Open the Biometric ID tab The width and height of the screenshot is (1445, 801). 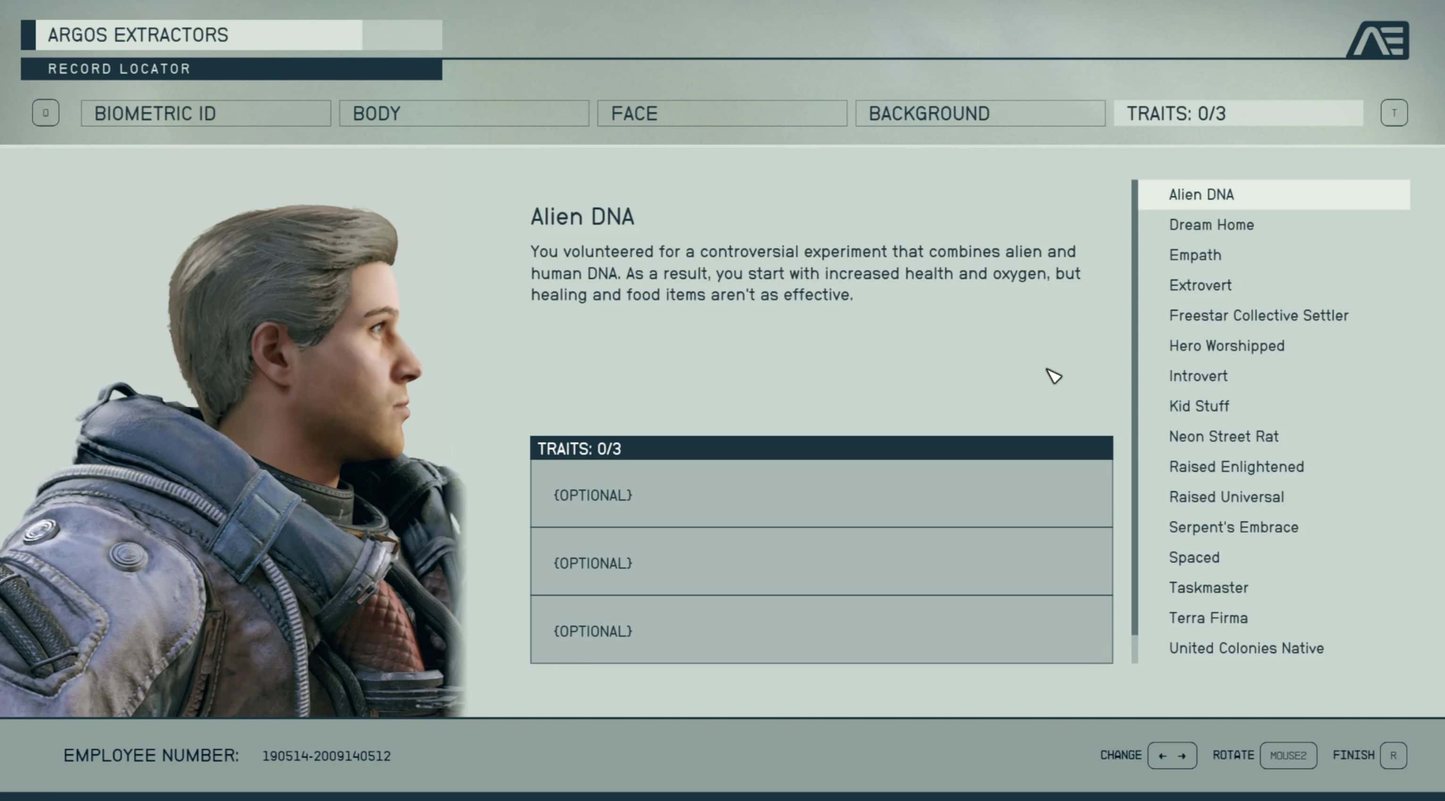click(x=205, y=113)
